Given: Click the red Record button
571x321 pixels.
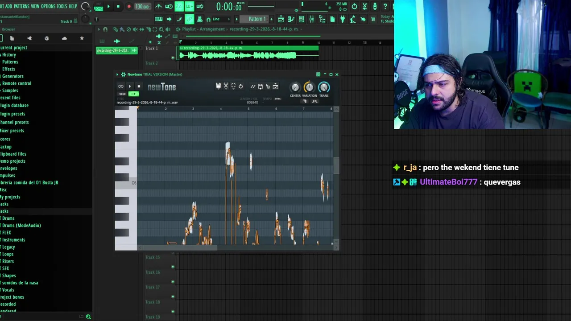Looking at the screenshot, I should [x=129, y=6].
